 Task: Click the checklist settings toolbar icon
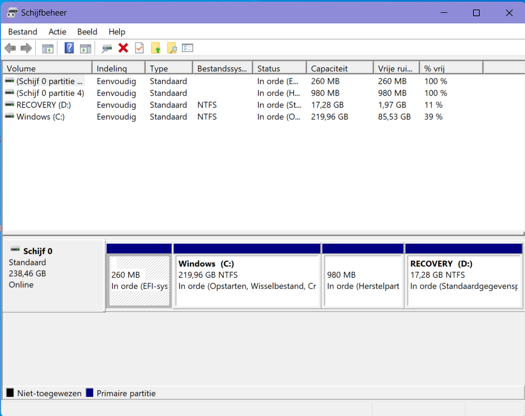click(x=188, y=49)
